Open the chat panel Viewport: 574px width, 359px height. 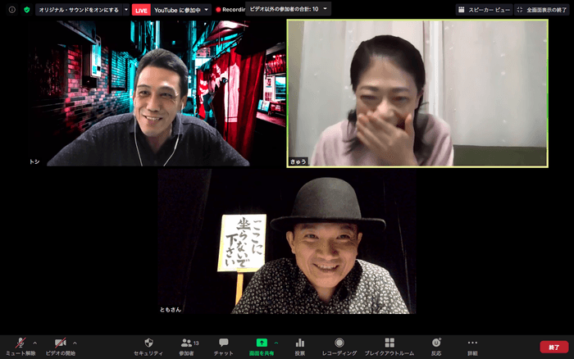223,347
